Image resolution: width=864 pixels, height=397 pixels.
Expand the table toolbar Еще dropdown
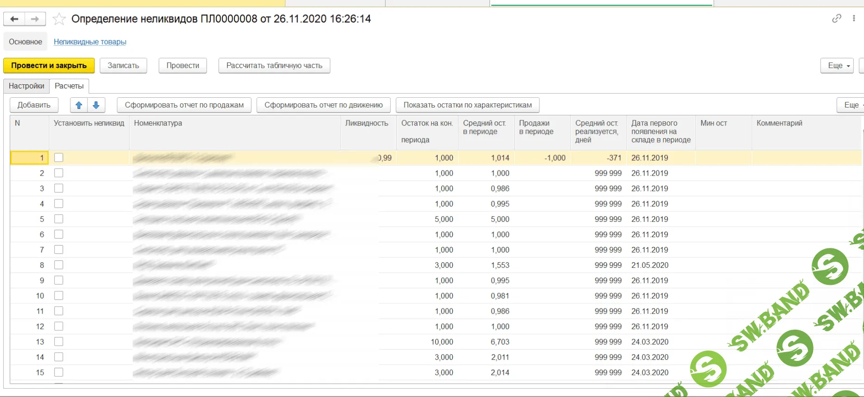851,105
